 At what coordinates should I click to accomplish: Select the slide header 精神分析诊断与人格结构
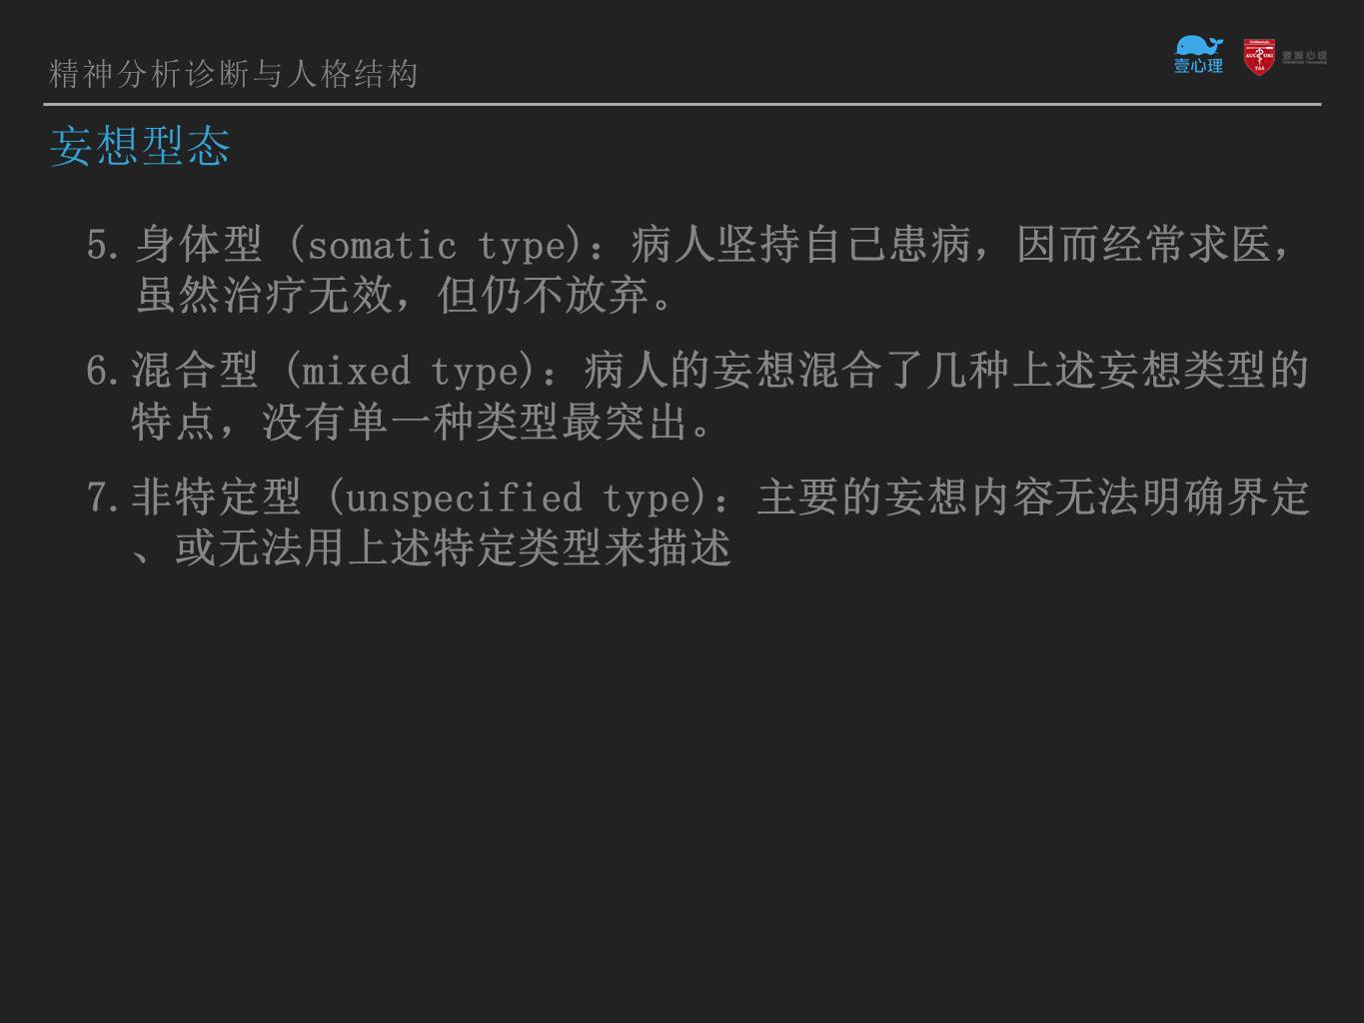[x=234, y=73]
